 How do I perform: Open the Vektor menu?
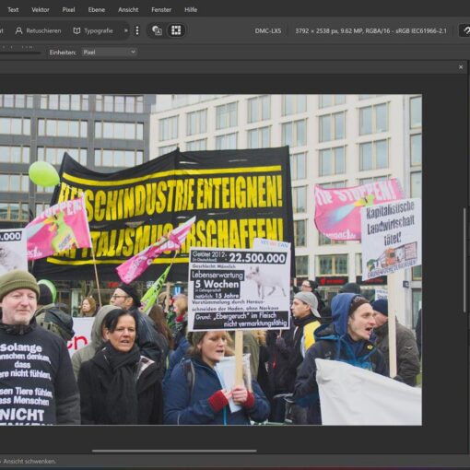tap(41, 10)
